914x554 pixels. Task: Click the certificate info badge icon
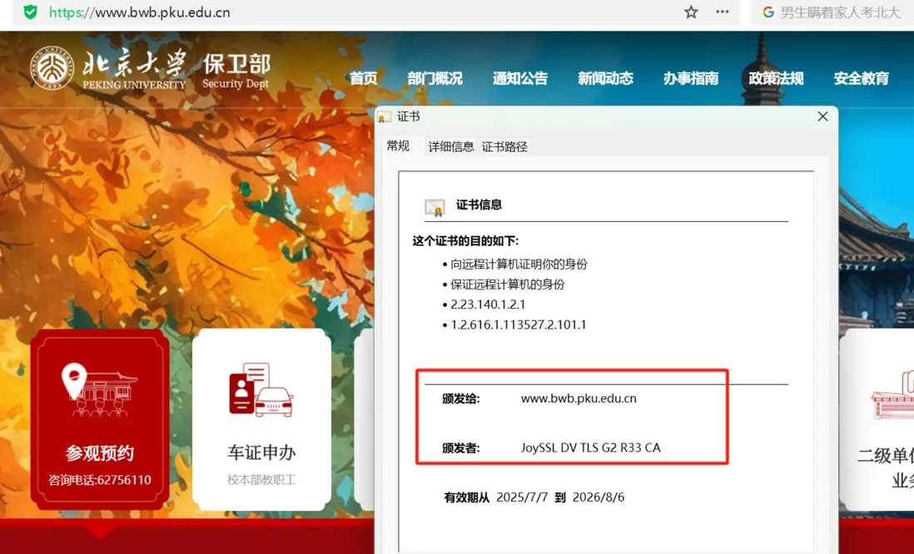pos(435,207)
